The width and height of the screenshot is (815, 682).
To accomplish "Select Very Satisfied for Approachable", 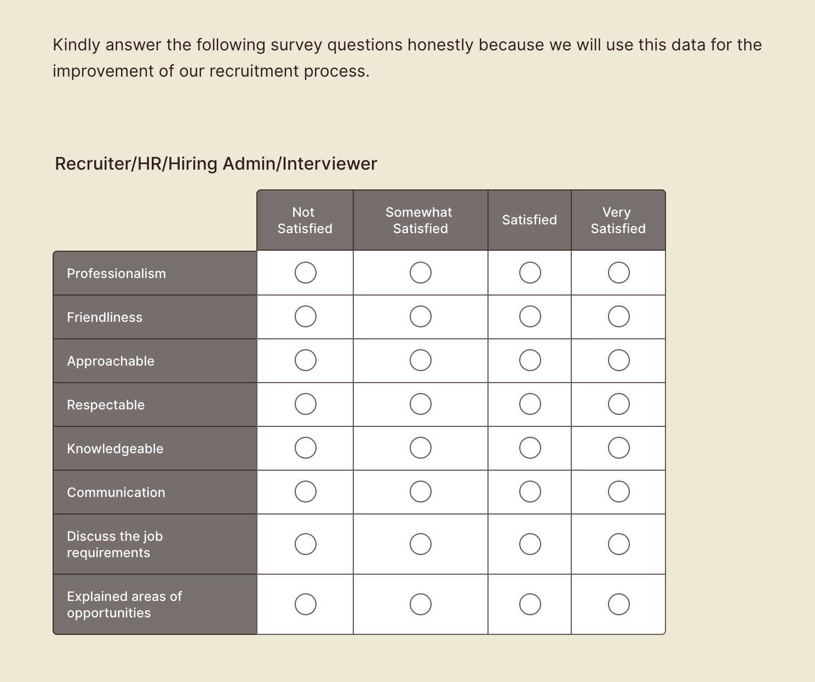I will click(x=618, y=360).
